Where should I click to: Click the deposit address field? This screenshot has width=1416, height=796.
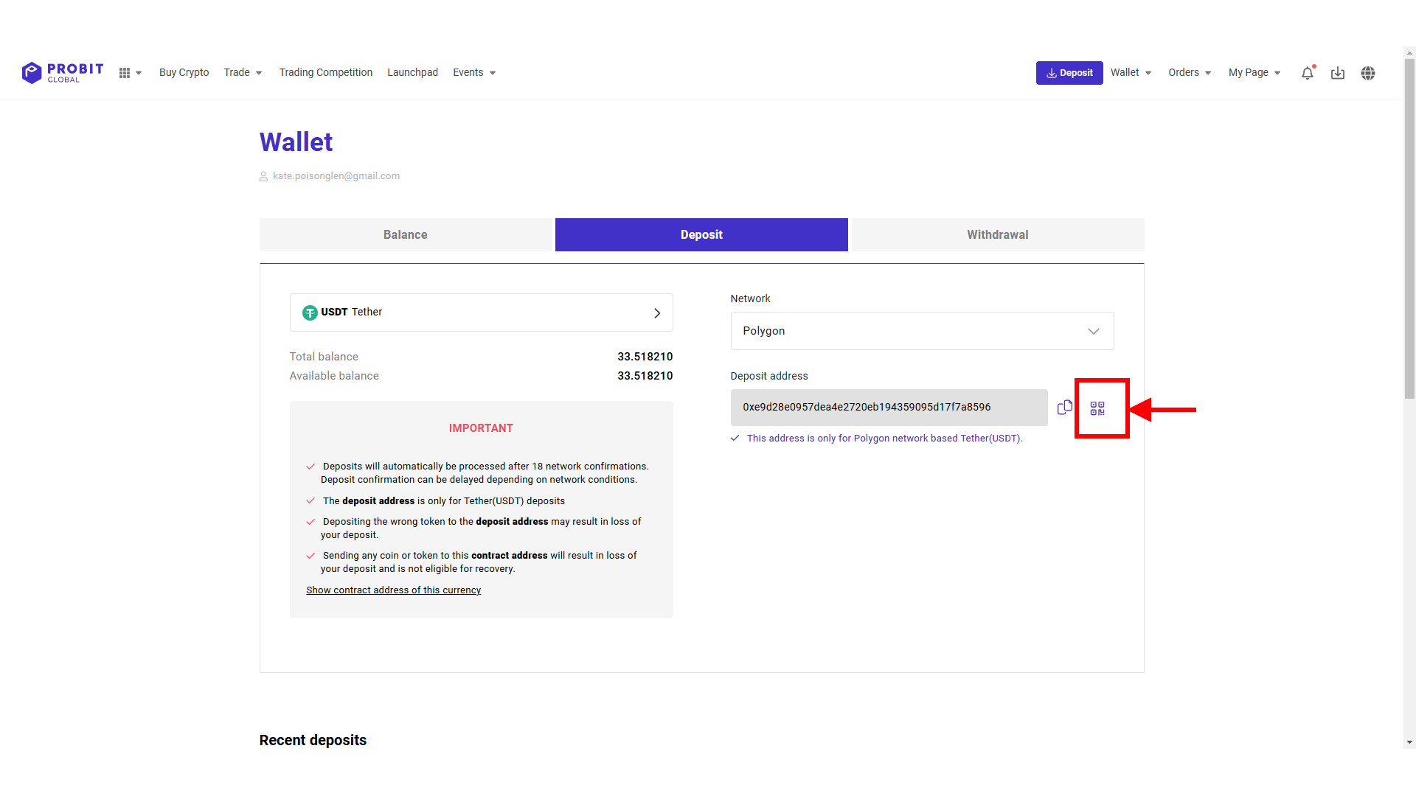click(889, 408)
